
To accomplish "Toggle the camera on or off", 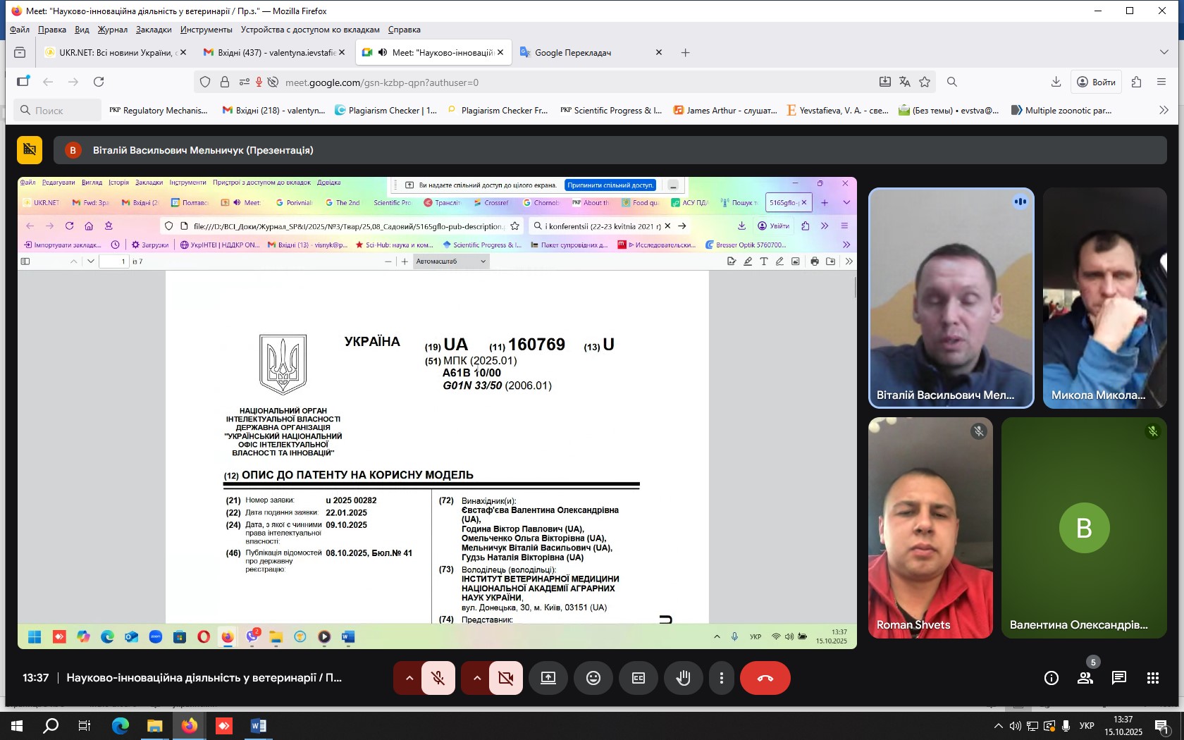I will (x=506, y=678).
